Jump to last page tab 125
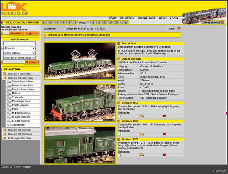 point(124,23)
